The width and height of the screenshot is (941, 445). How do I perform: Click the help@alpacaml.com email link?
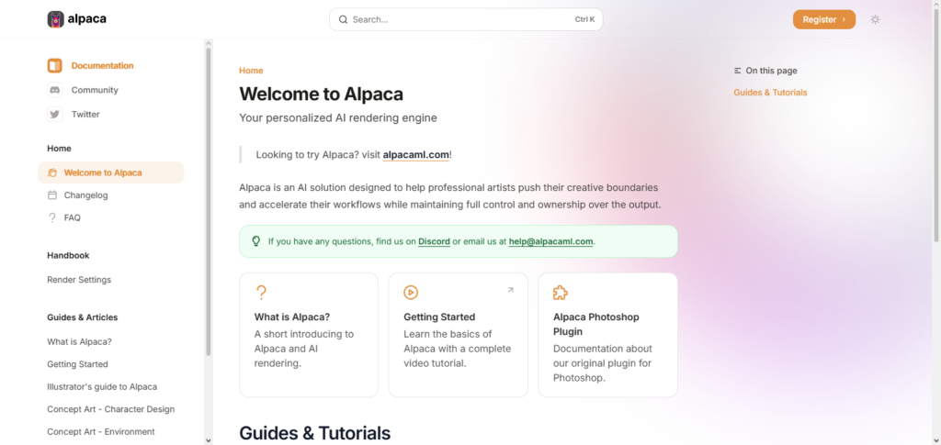click(551, 241)
